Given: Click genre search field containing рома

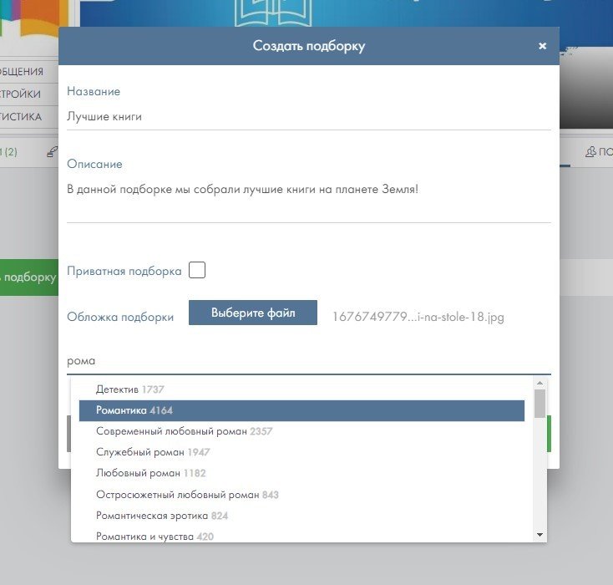Looking at the screenshot, I should coord(308,361).
